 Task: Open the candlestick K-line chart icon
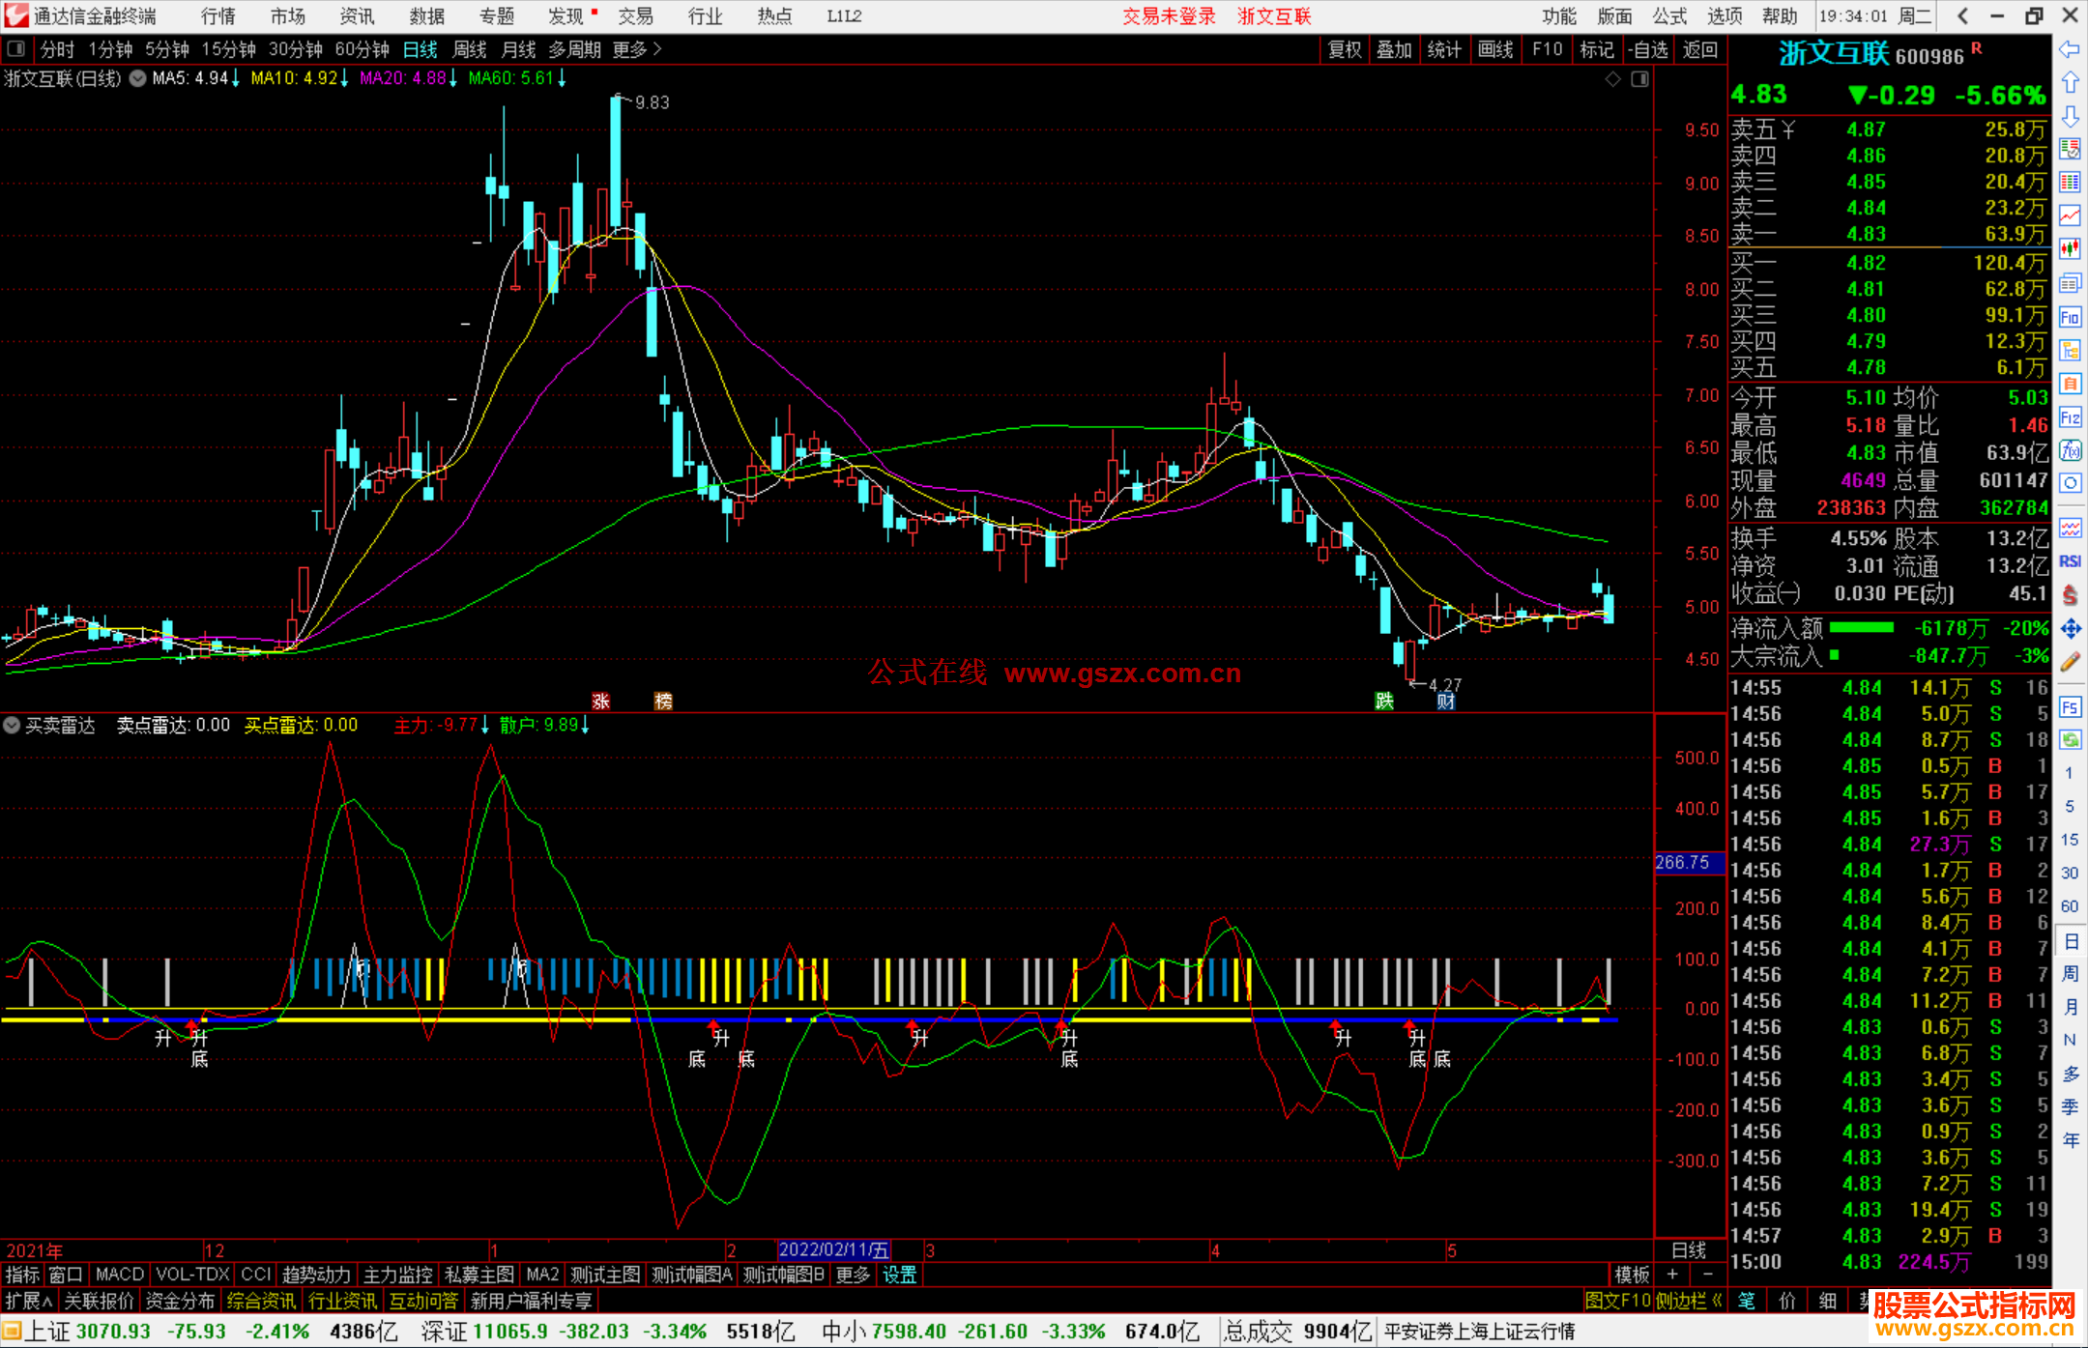coord(2070,249)
